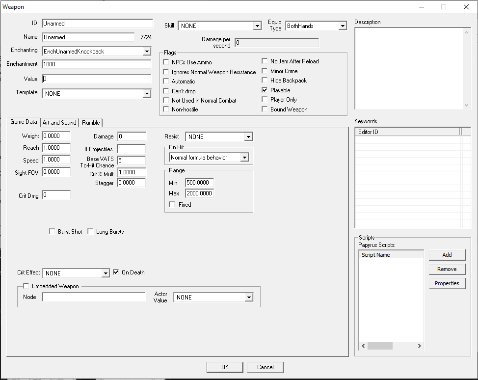Toggle the Long Bursts checkbox
The height and width of the screenshot is (380, 478).
[90, 231]
